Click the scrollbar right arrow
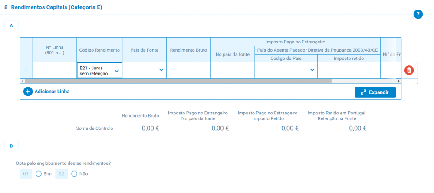This screenshot has width=434, height=193. tap(399, 81)
